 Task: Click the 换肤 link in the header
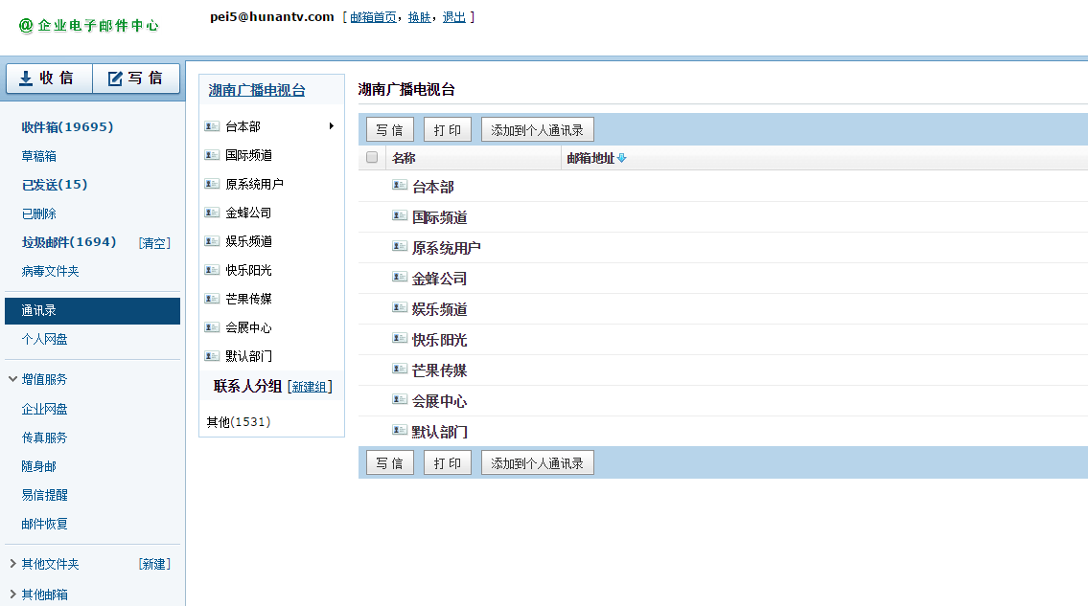(419, 17)
